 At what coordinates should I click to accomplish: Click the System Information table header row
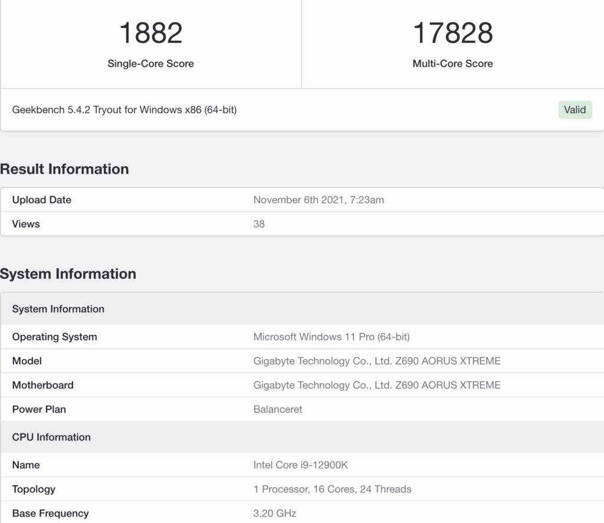coord(302,309)
